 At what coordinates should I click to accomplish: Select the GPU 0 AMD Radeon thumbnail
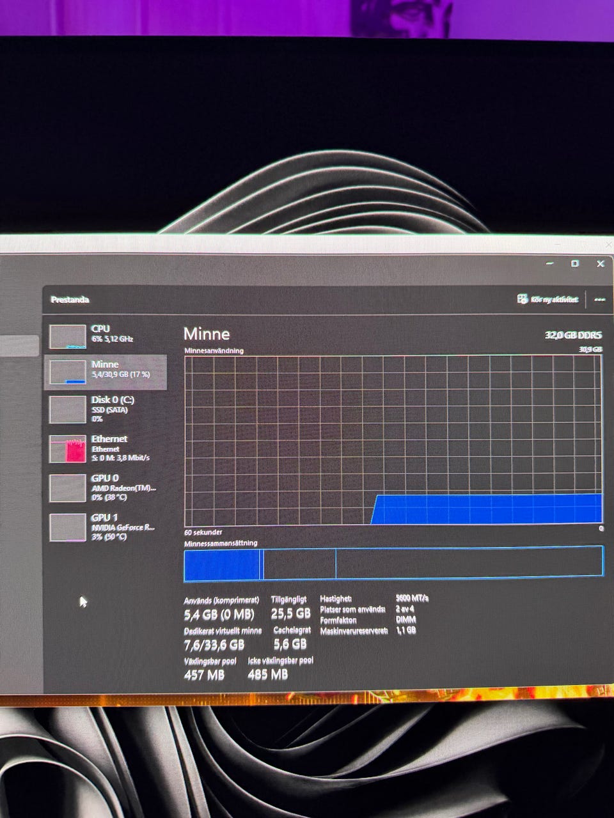point(68,488)
